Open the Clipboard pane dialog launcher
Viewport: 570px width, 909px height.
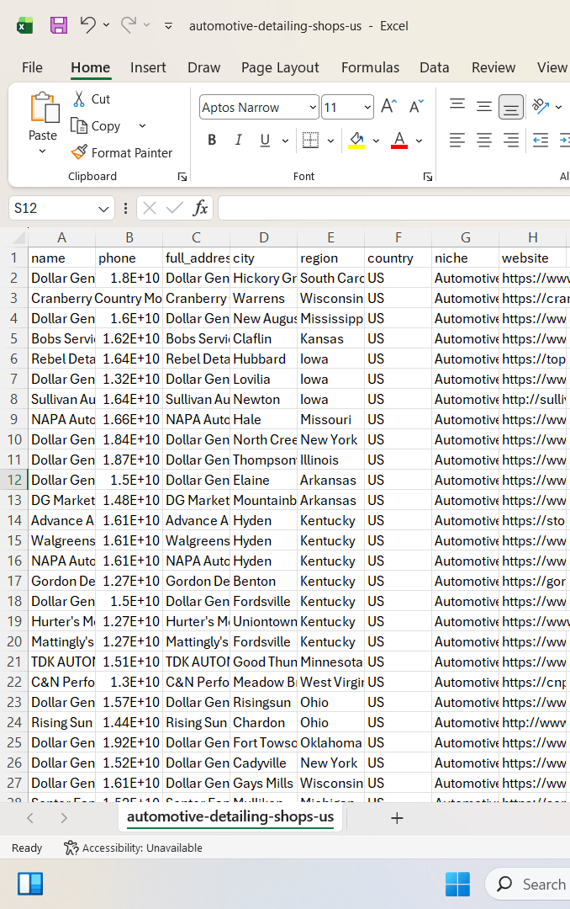click(182, 177)
